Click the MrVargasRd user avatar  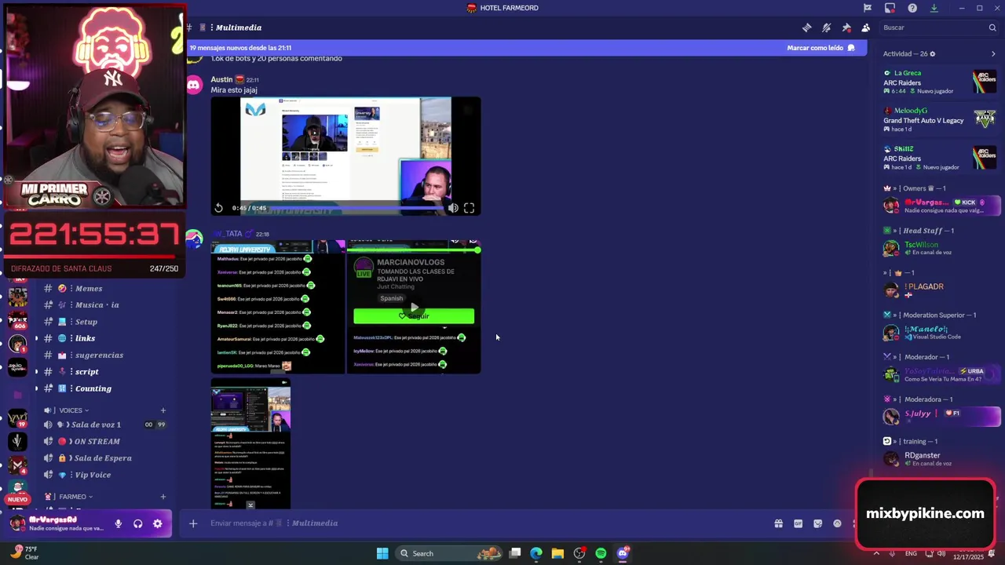pos(17,523)
